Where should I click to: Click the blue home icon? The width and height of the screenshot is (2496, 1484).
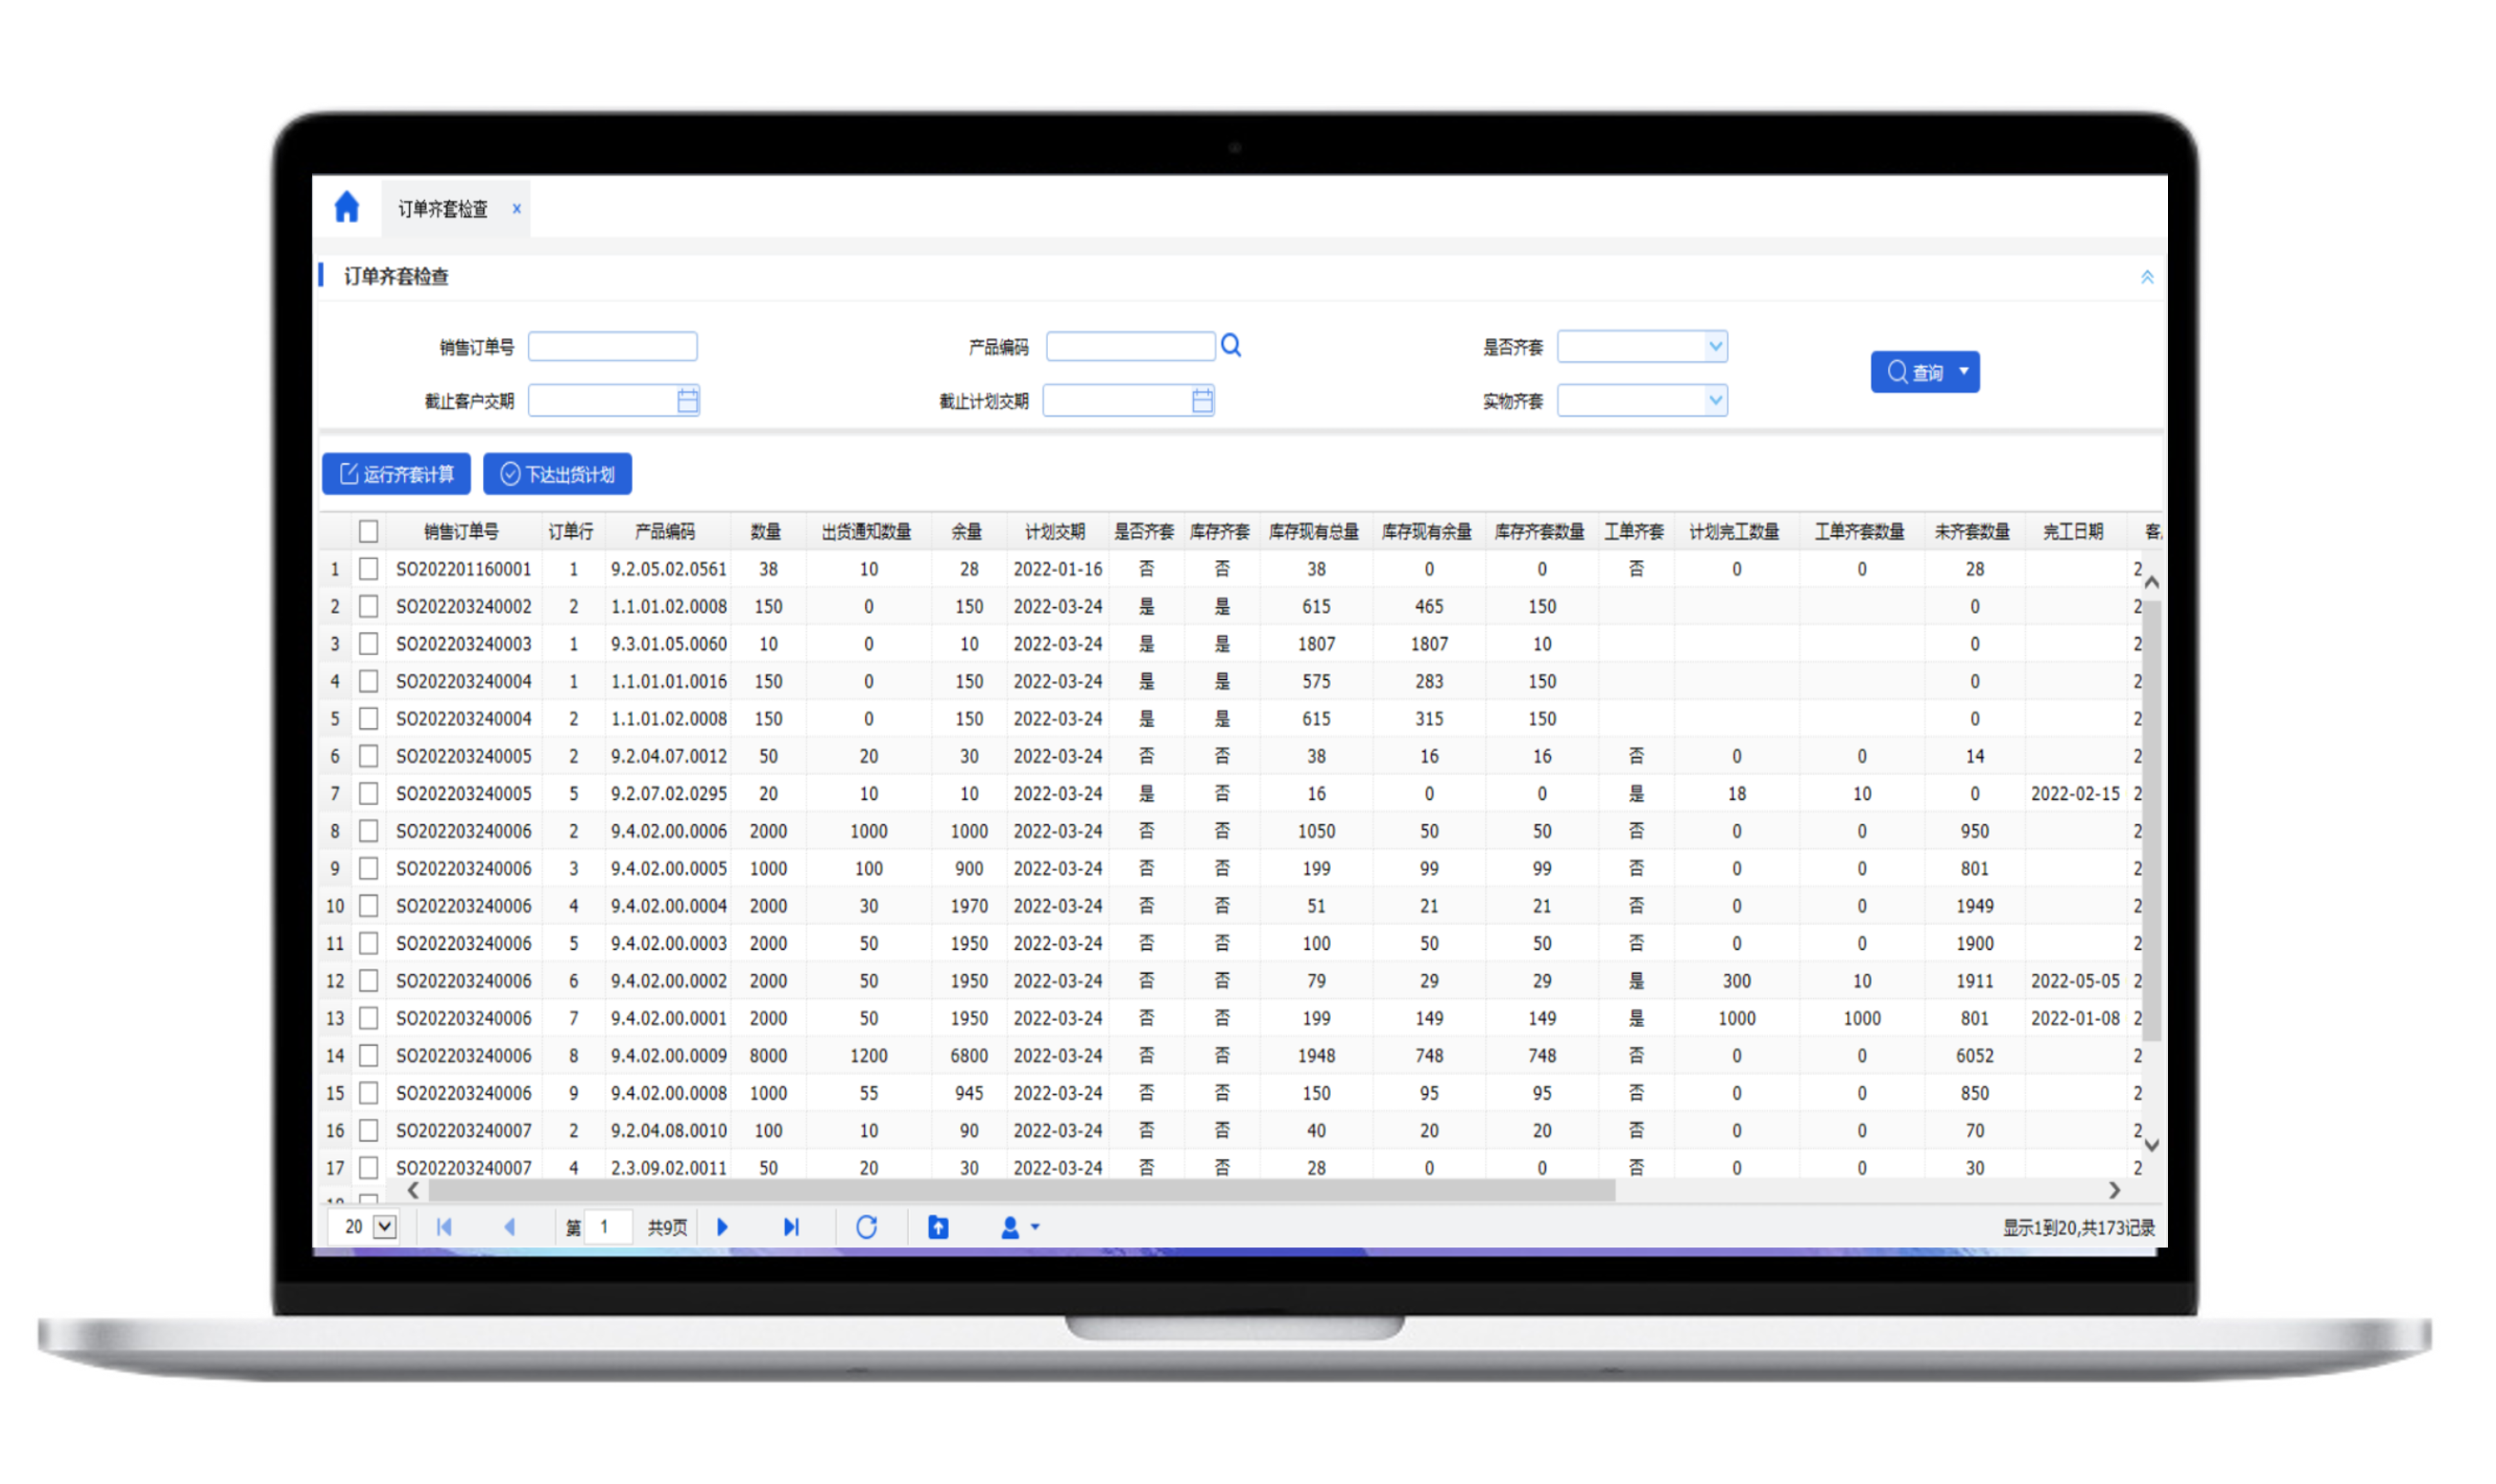346,207
